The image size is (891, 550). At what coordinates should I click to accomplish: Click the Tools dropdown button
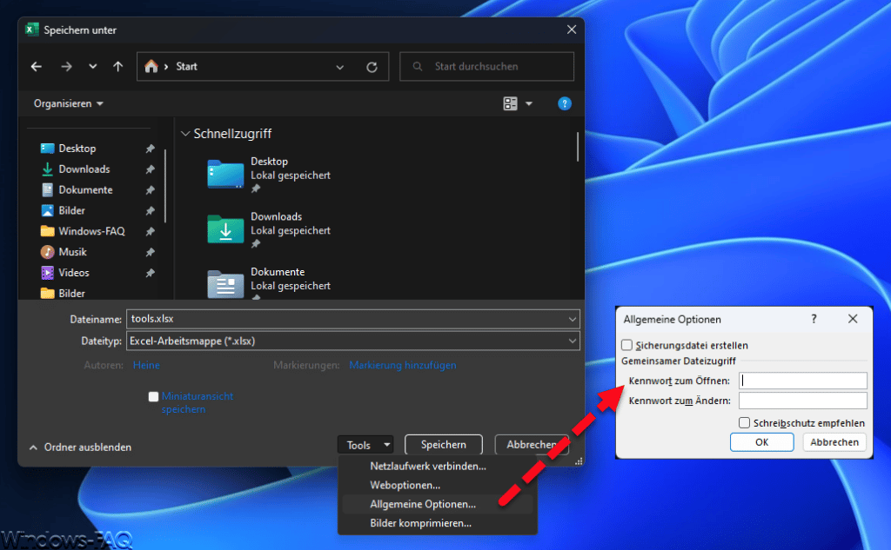(366, 445)
